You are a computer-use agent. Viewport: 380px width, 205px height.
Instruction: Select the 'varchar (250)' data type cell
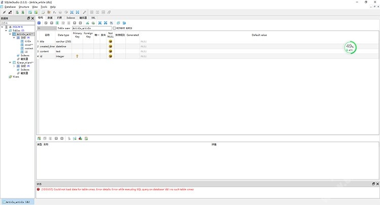63,41
